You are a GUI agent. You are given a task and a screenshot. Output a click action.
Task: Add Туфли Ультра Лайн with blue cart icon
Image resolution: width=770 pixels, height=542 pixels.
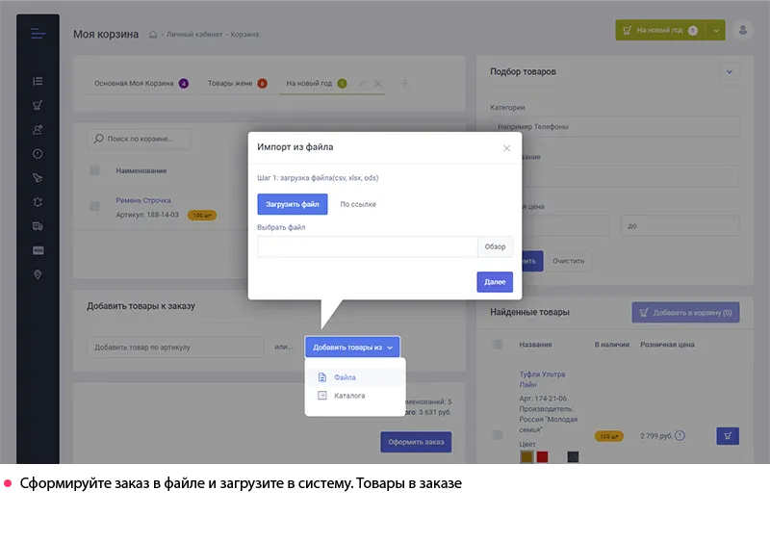tap(728, 436)
